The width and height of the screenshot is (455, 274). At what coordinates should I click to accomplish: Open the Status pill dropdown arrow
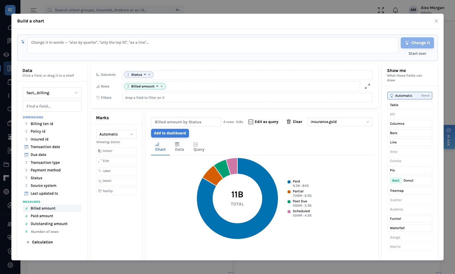tap(145, 75)
